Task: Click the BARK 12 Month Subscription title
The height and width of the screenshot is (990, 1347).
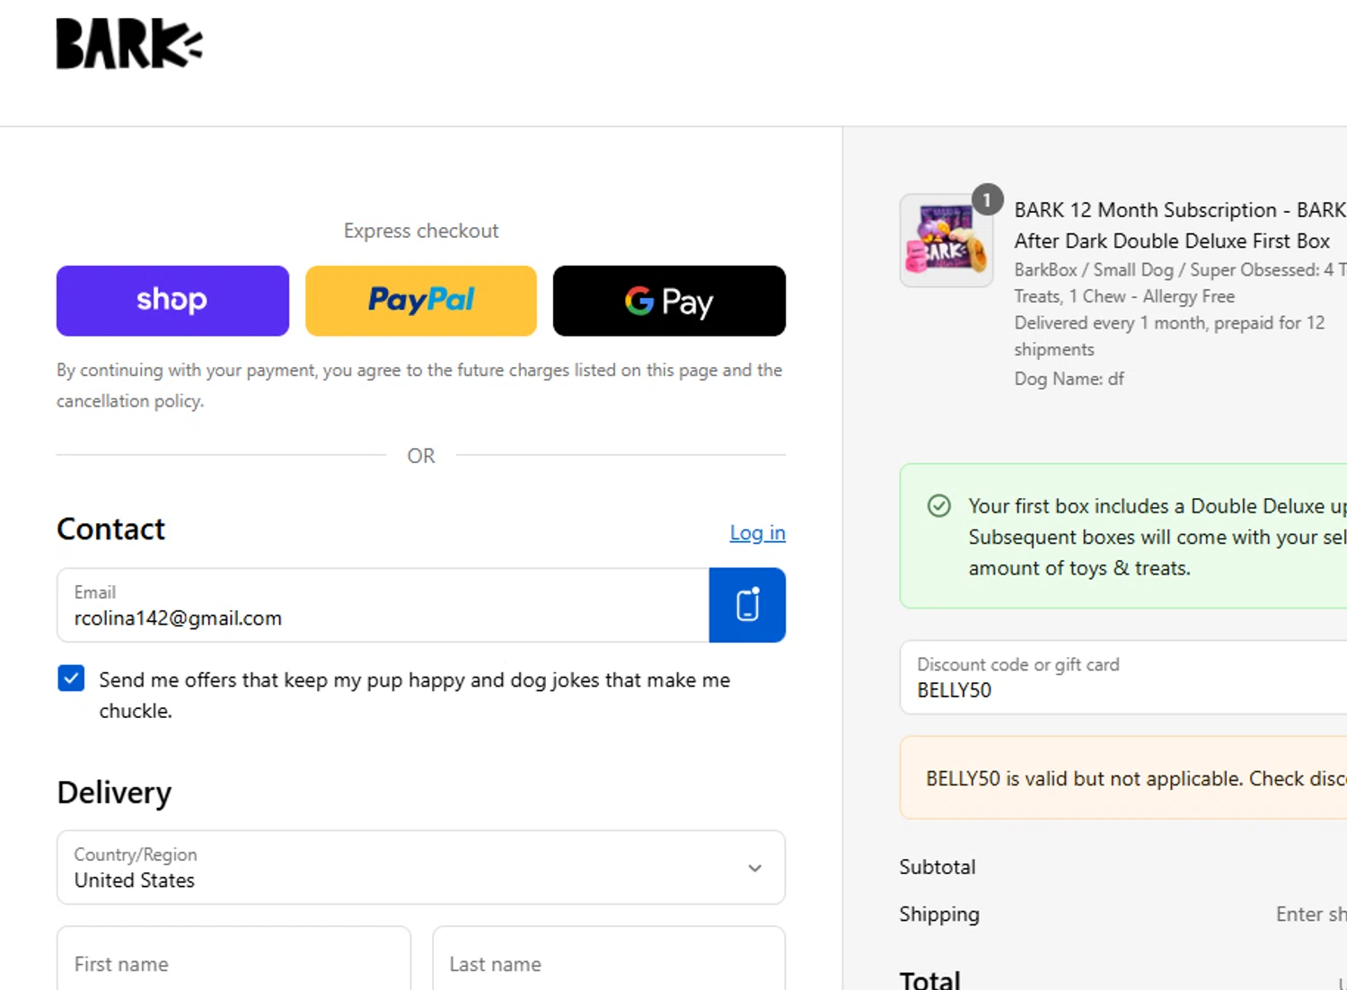Action: [x=1180, y=225]
